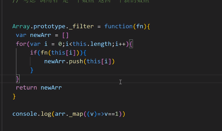Click 'log' in console.log
This screenshot has width=222, height=131.
[46, 114]
